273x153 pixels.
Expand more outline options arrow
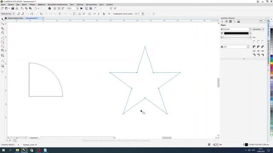(244, 59)
